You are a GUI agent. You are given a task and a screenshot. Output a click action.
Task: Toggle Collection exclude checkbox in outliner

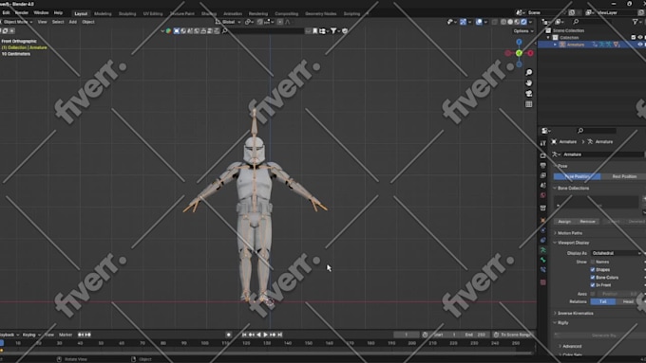pos(634,37)
